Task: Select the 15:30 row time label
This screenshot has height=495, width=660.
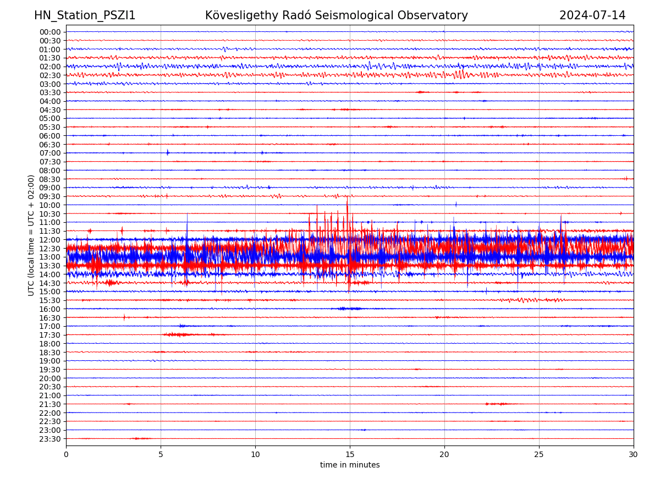Action: (50, 300)
